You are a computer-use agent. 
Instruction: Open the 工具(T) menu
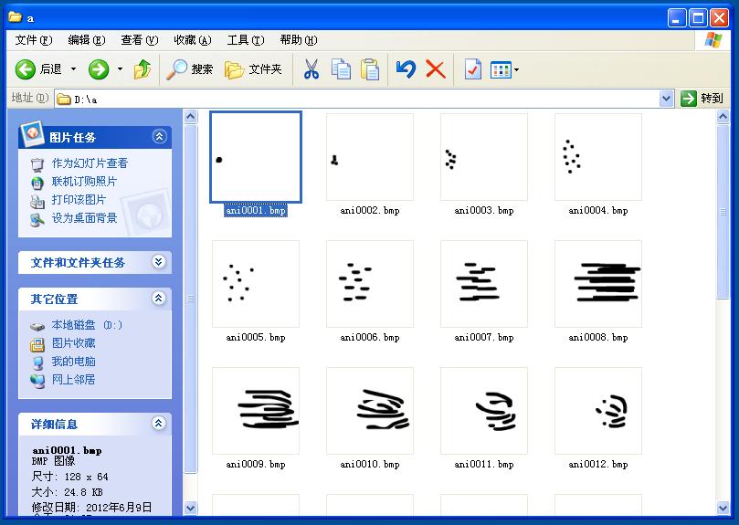click(x=246, y=40)
